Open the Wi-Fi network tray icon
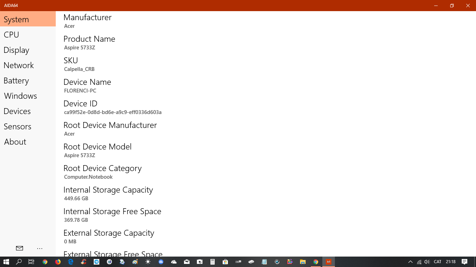The image size is (476, 267). [x=419, y=262]
